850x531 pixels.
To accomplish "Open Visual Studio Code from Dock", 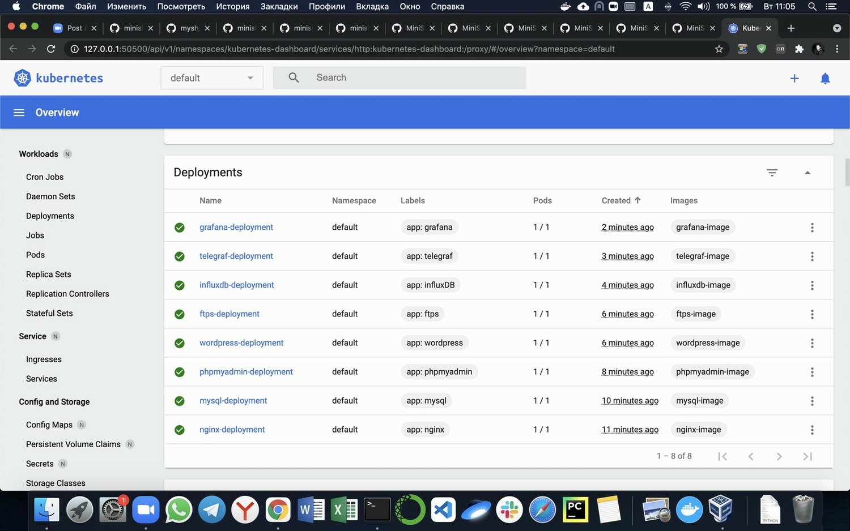I will pyautogui.click(x=443, y=509).
